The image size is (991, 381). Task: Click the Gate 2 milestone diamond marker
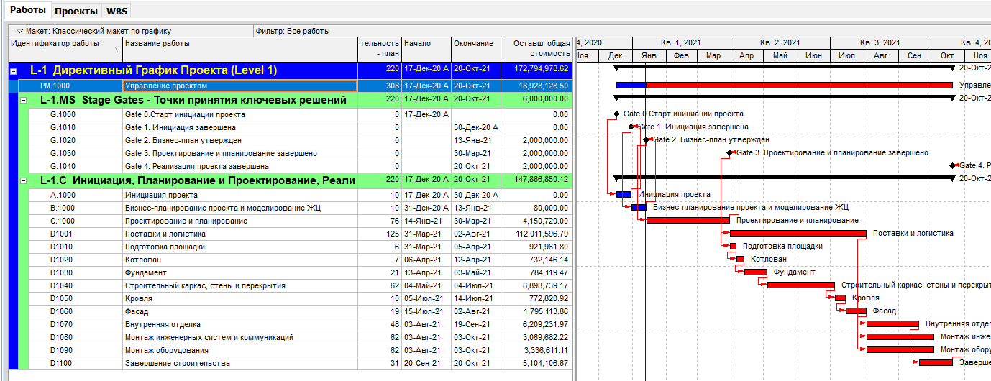tap(646, 139)
